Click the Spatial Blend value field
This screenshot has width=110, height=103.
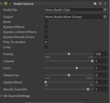pyautogui.click(x=101, y=82)
